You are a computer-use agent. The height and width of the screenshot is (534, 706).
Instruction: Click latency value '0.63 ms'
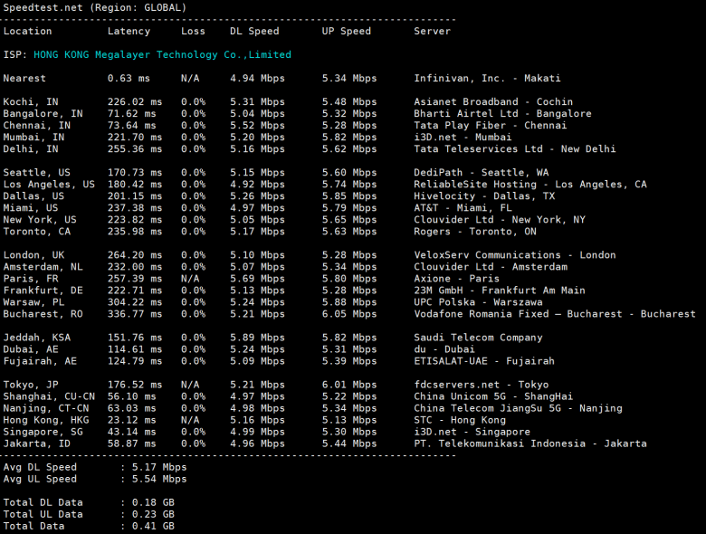pos(129,78)
